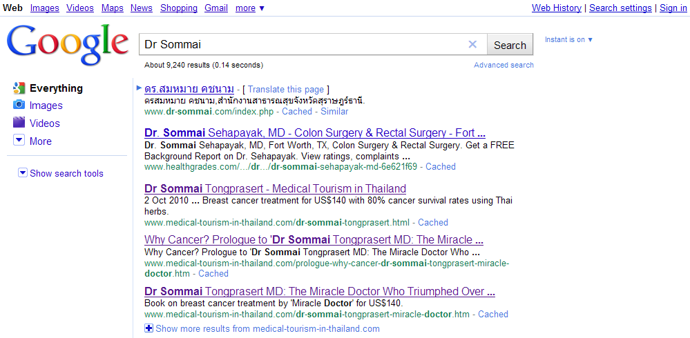Image resolution: width=690 pixels, height=338 pixels.
Task: Go to Gmail from top bar
Action: pos(216,8)
